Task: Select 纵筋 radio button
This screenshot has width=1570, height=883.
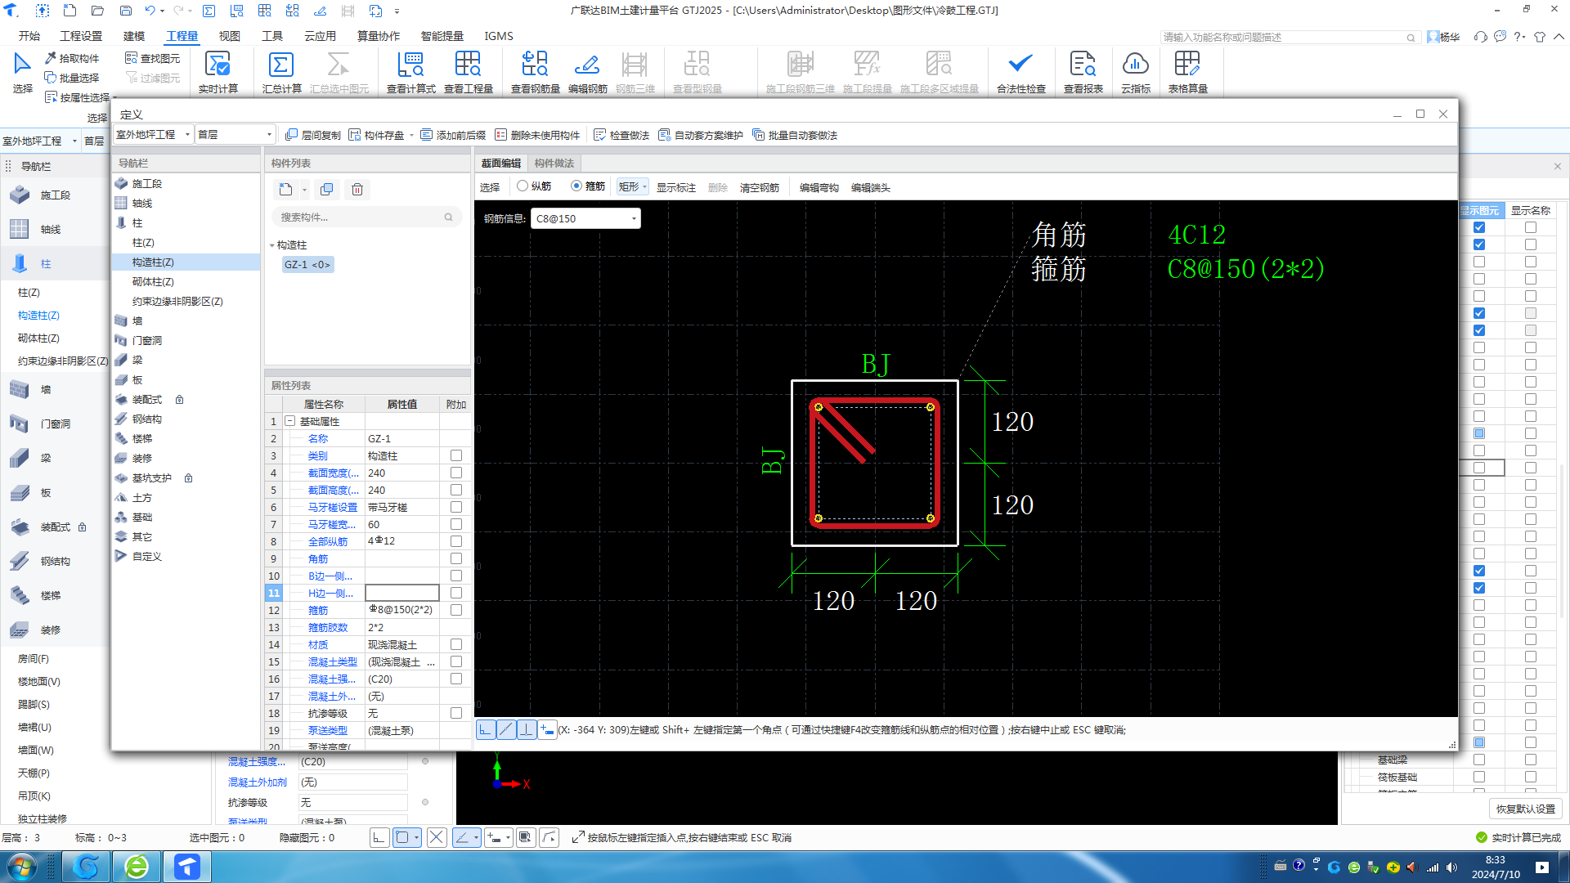Action: pos(523,186)
